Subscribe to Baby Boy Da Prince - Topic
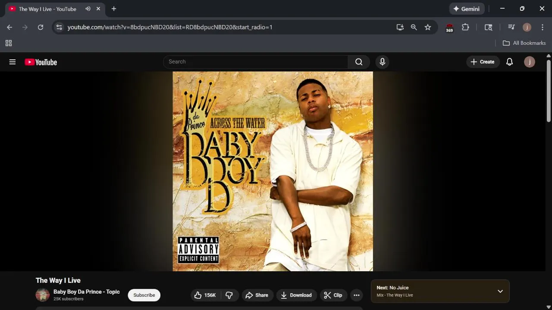Viewport: 552px width, 310px height. coord(144,295)
